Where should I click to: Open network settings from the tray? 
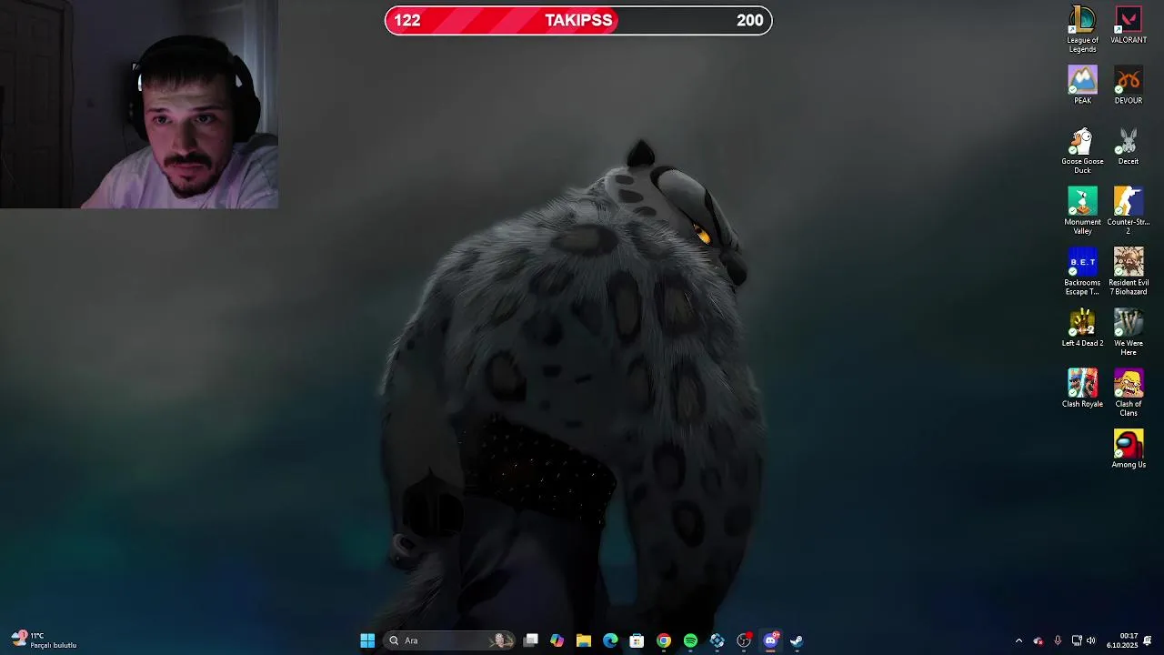pyautogui.click(x=1077, y=640)
